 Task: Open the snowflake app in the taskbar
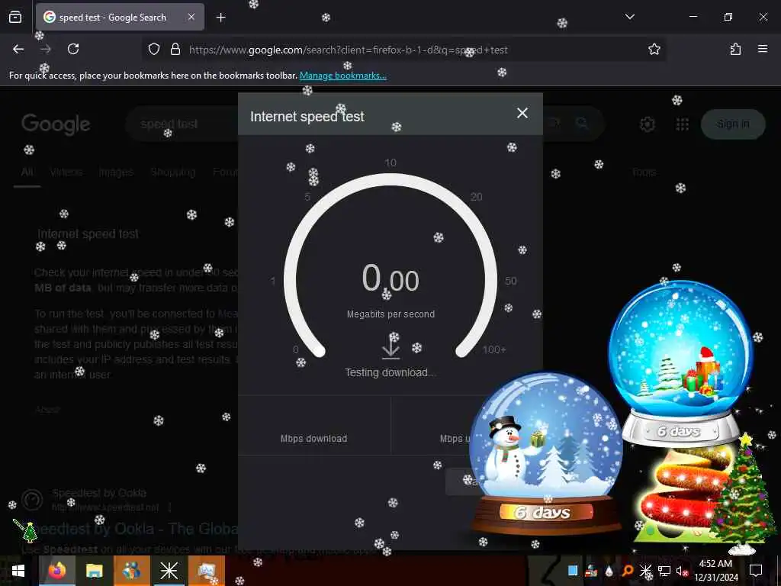pos(169,571)
